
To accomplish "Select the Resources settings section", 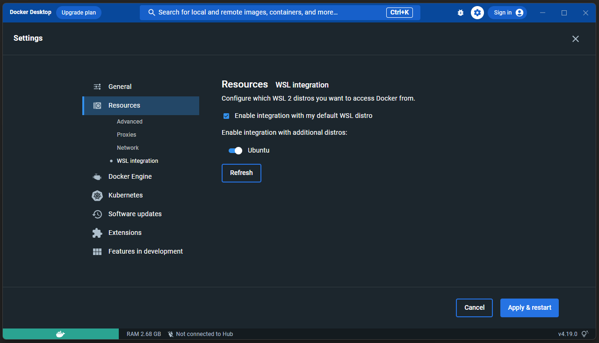I will click(x=124, y=105).
